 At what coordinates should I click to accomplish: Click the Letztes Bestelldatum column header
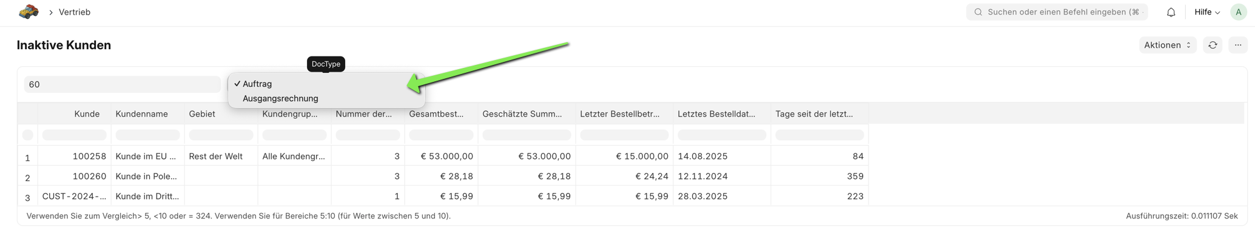coord(716,114)
